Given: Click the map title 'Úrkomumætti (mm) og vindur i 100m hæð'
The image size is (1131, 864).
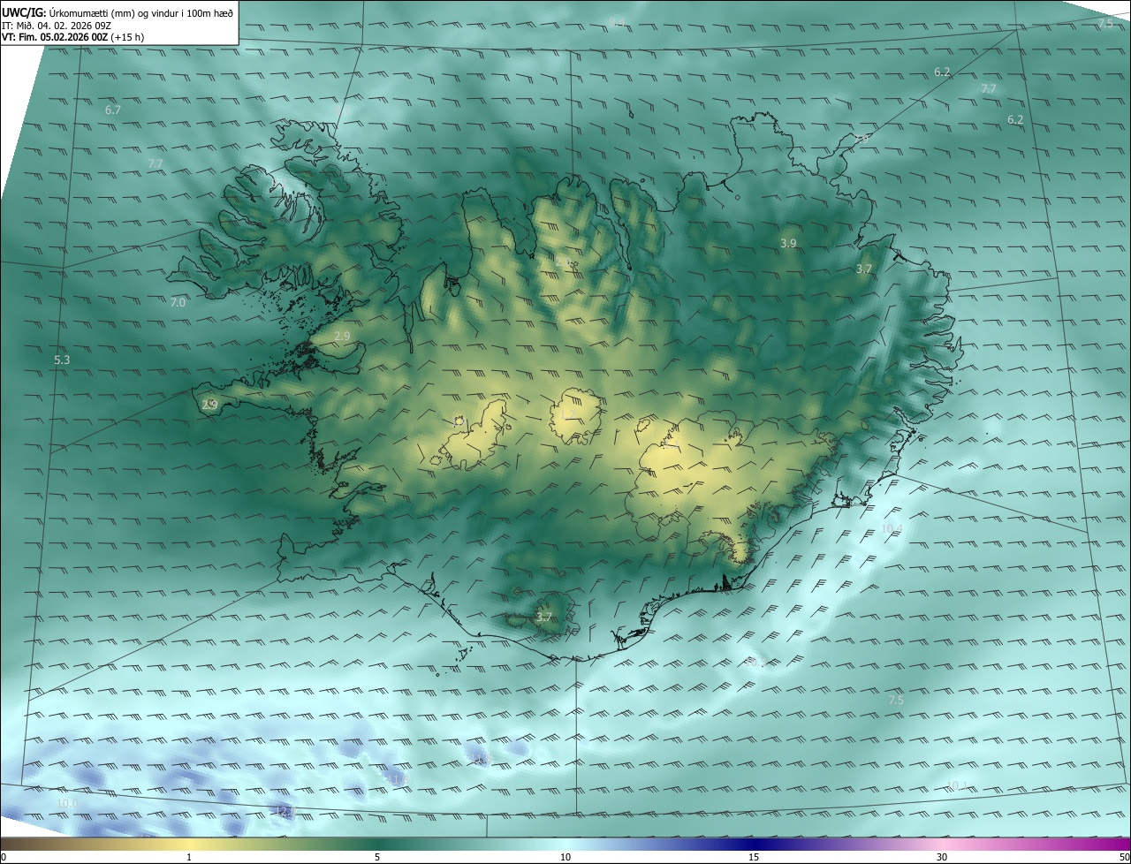Looking at the screenshot, I should [x=140, y=12].
